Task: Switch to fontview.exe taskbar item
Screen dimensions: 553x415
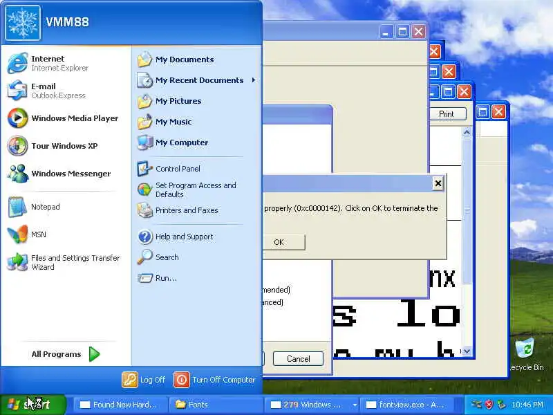Action: [x=406, y=405]
